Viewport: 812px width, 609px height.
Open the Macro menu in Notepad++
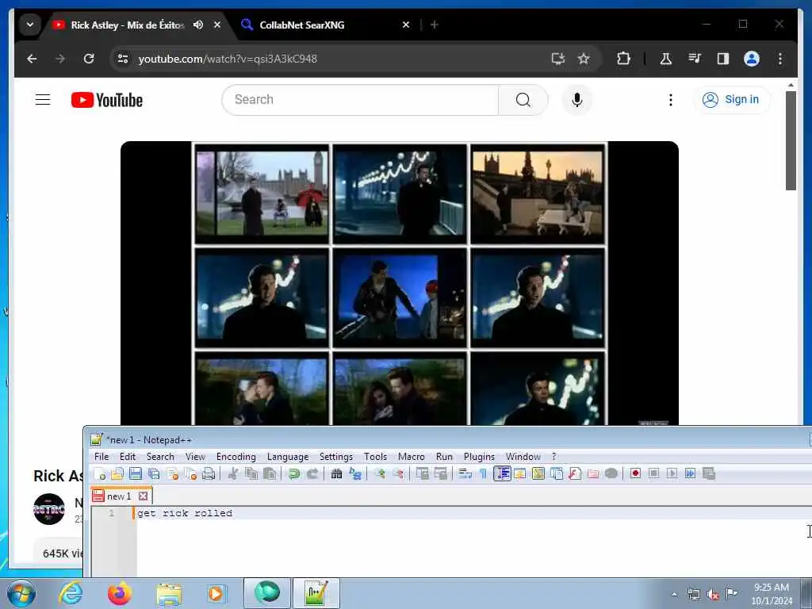coord(412,456)
